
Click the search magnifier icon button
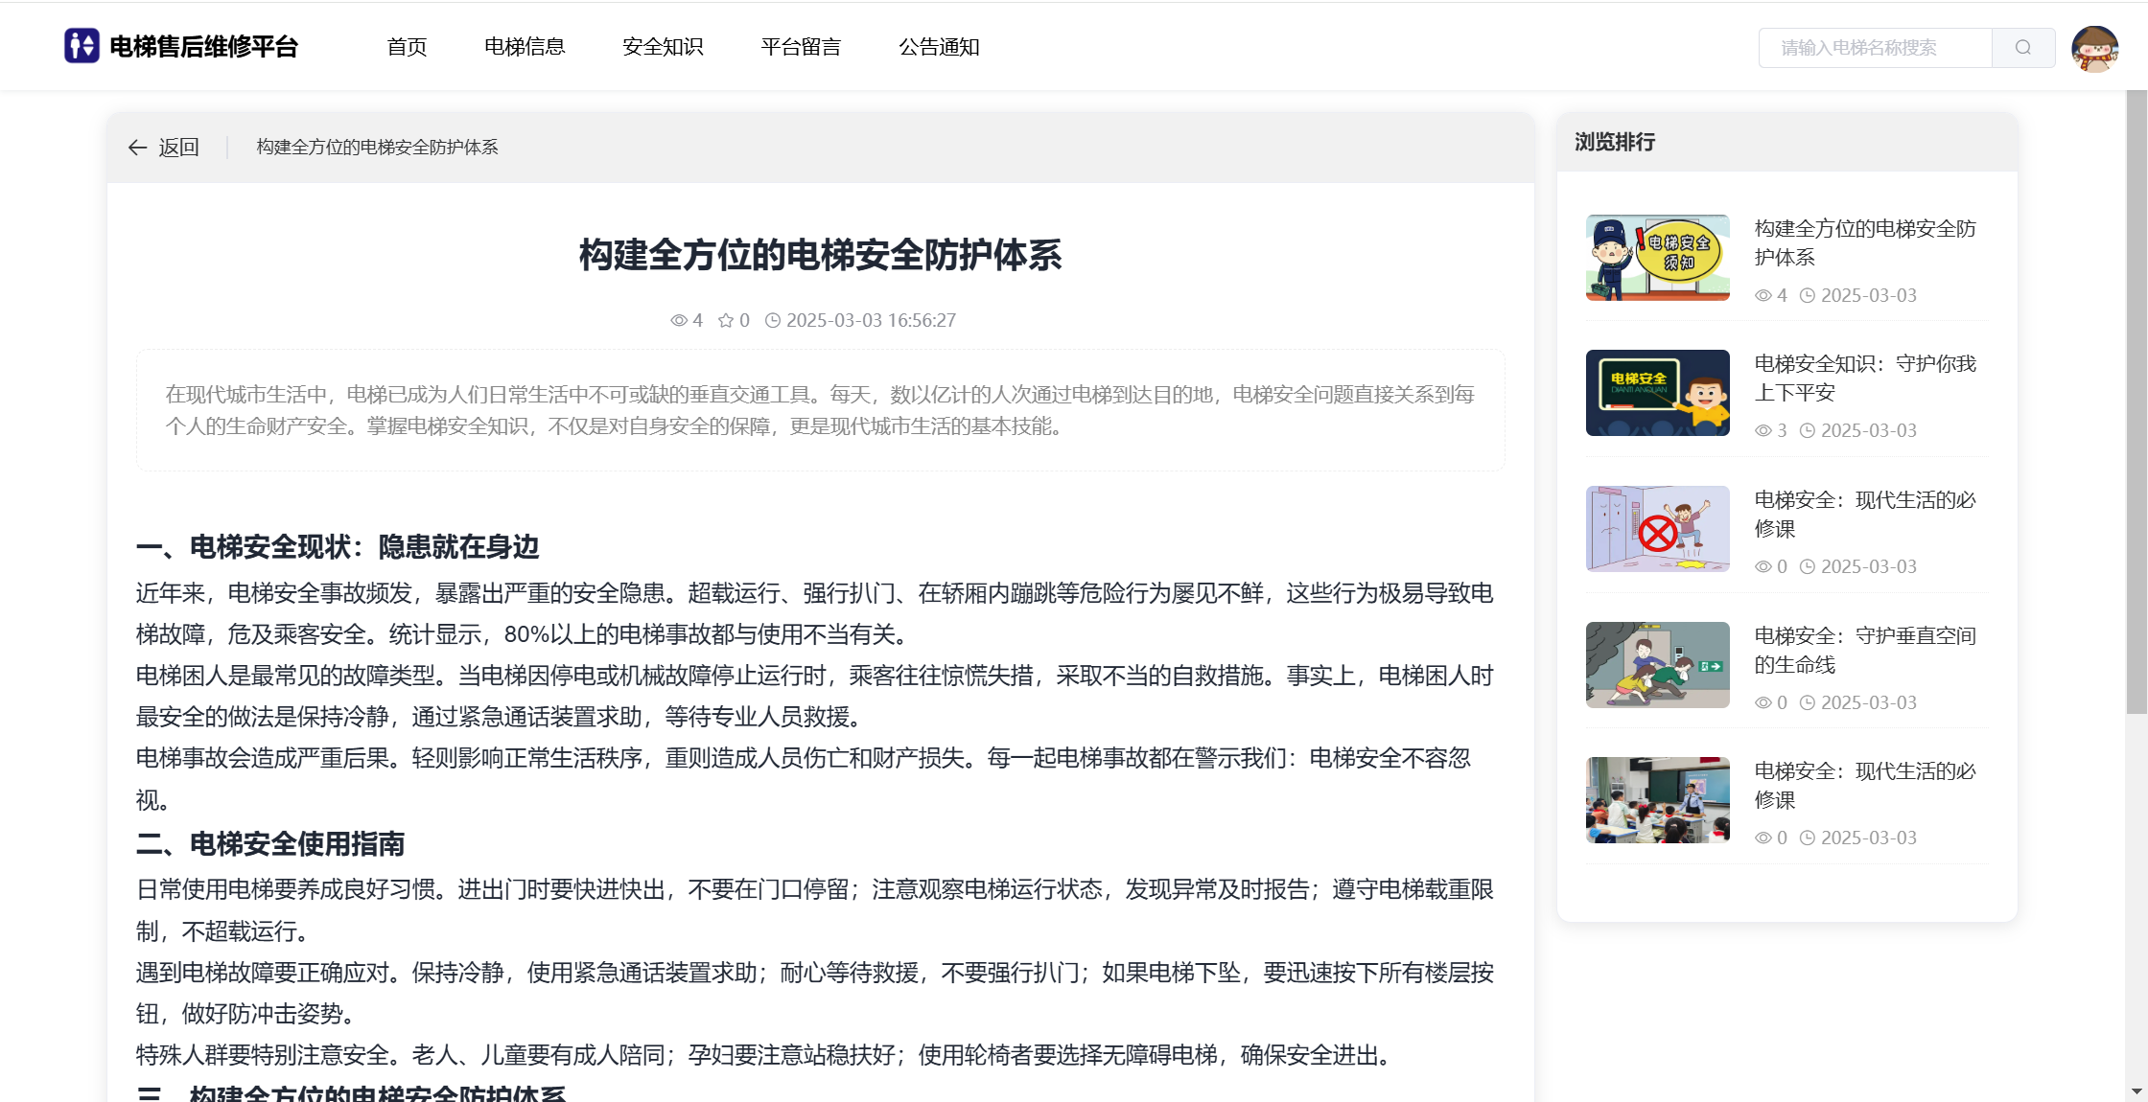point(2022,48)
